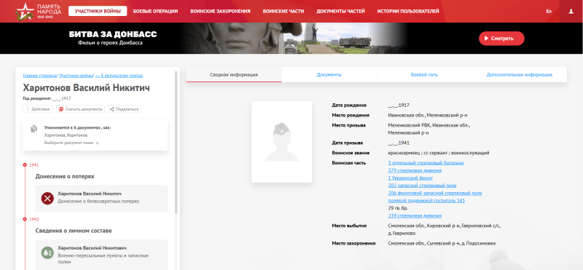The height and width of the screenshot is (270, 583).
Task: Open Боевые операции in top menu
Action: (x=155, y=12)
